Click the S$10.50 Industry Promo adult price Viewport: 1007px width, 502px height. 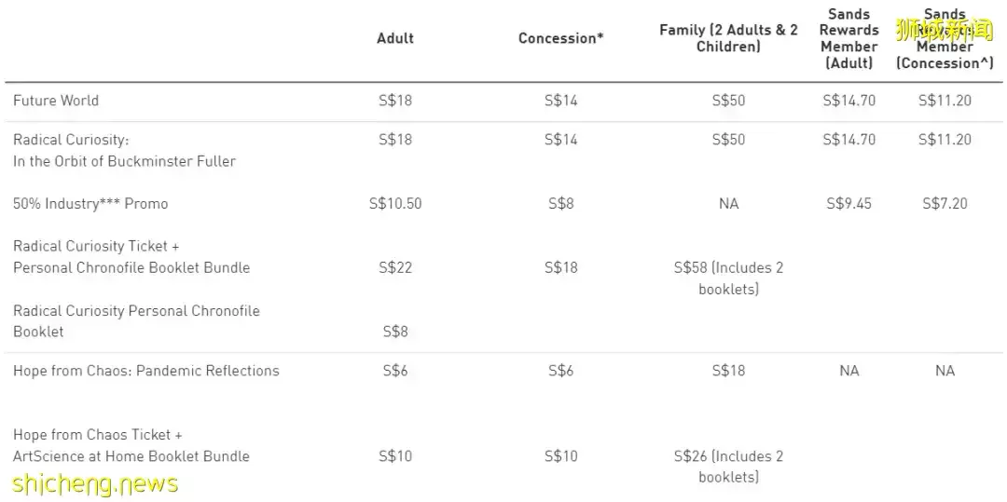395,203
